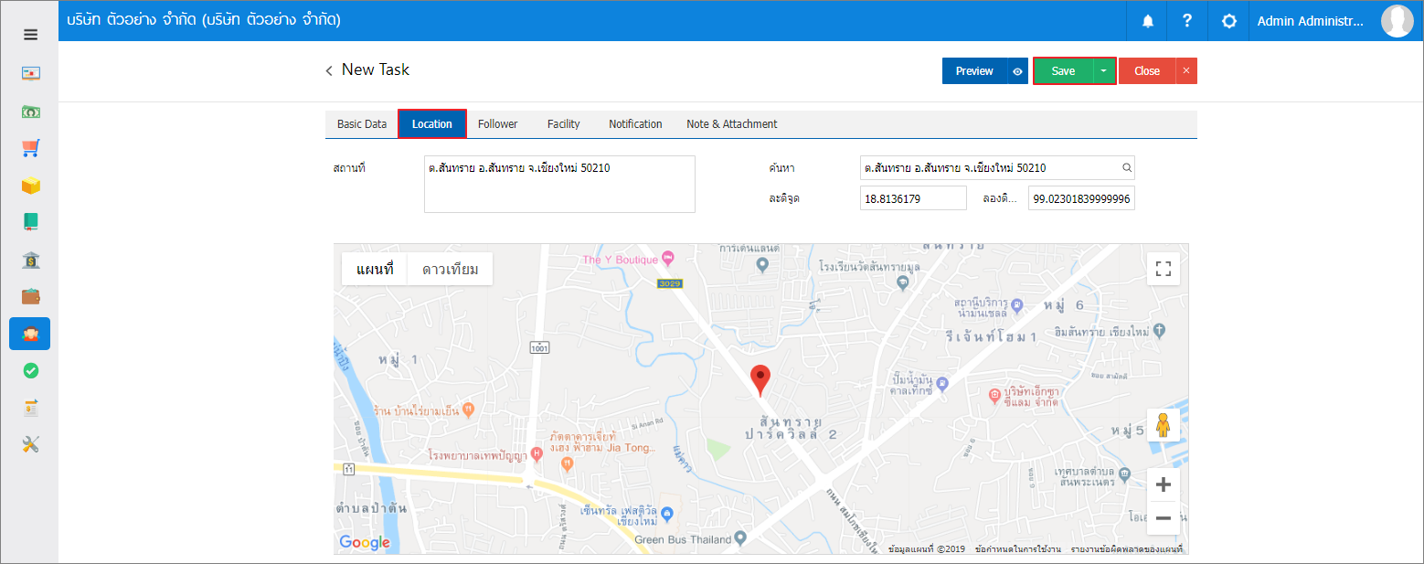The width and height of the screenshot is (1424, 564).
Task: Open the brown wallet module in sidebar
Action: point(30,297)
